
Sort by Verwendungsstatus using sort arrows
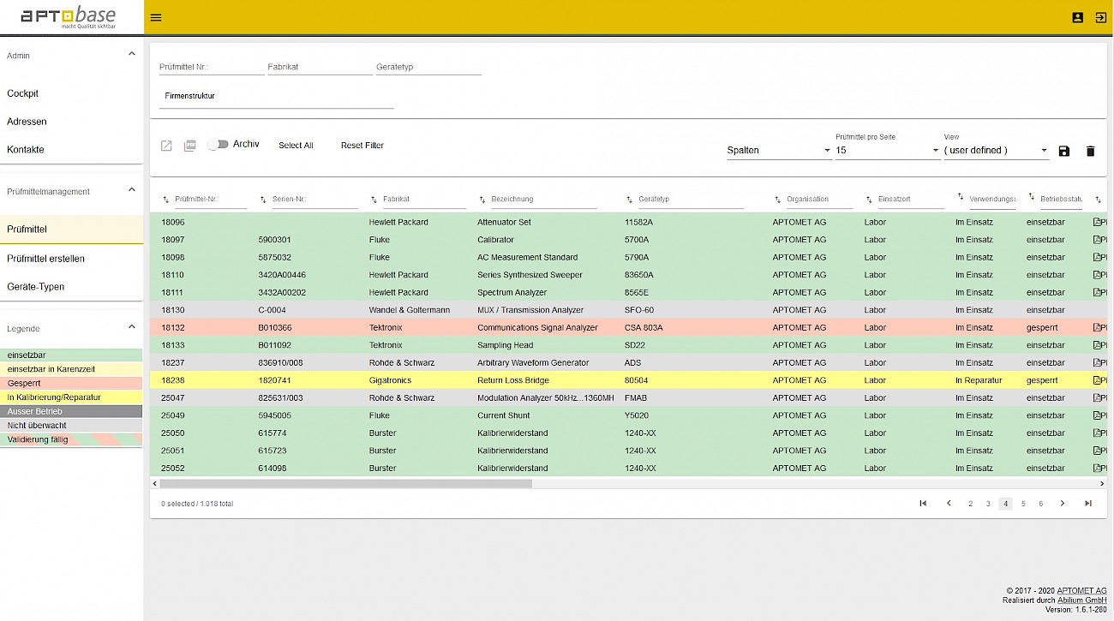pos(960,197)
